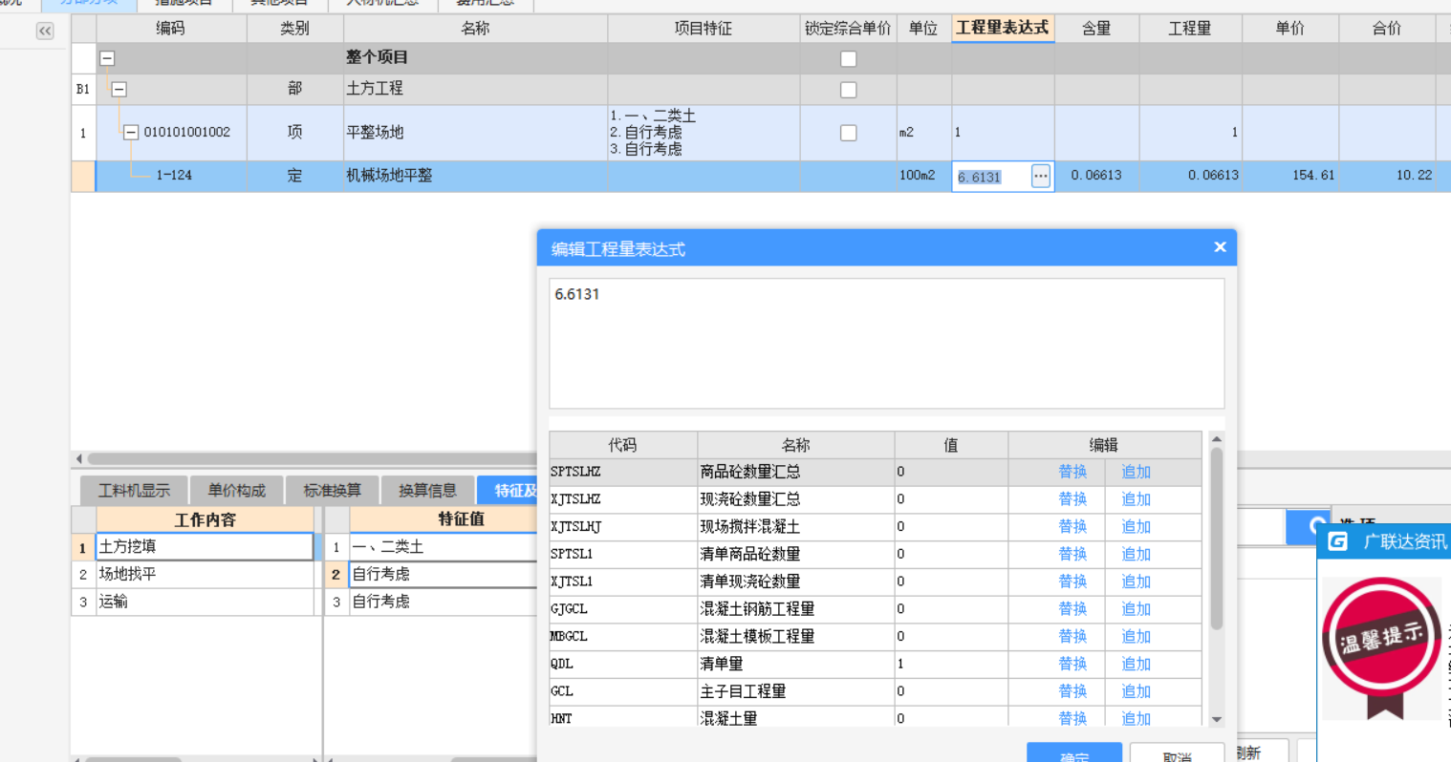This screenshot has width=1451, height=762.
Task: Click 追加 for QDL 清单量 row
Action: tap(1136, 664)
